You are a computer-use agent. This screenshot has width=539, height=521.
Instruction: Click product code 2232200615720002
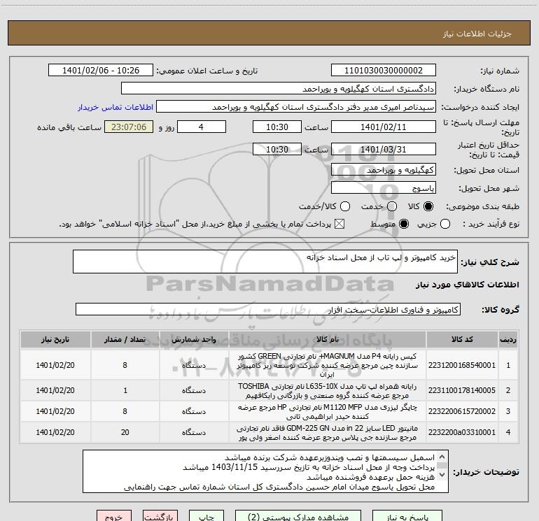(462, 411)
